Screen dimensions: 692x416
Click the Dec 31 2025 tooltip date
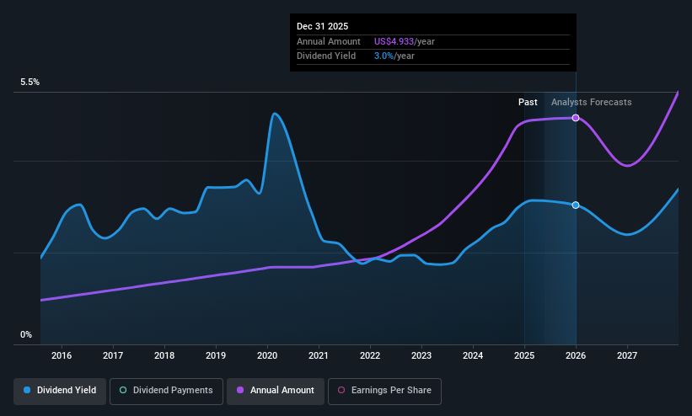322,26
